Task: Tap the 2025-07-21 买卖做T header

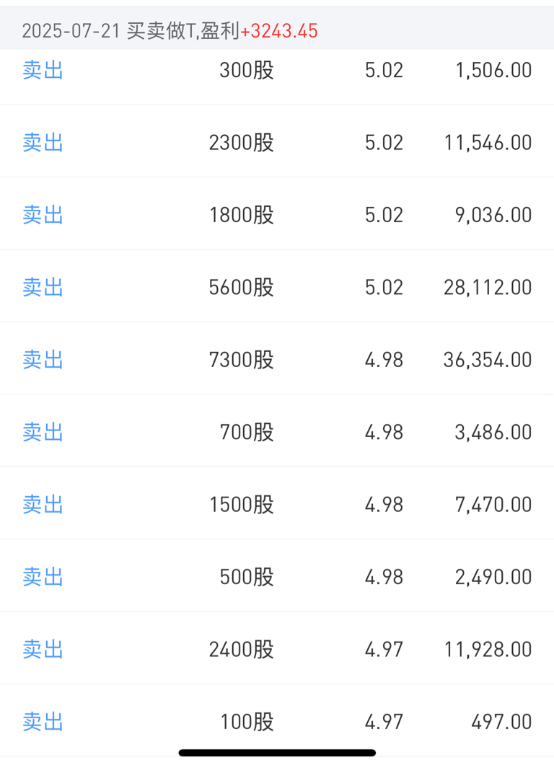Action: [x=277, y=30]
